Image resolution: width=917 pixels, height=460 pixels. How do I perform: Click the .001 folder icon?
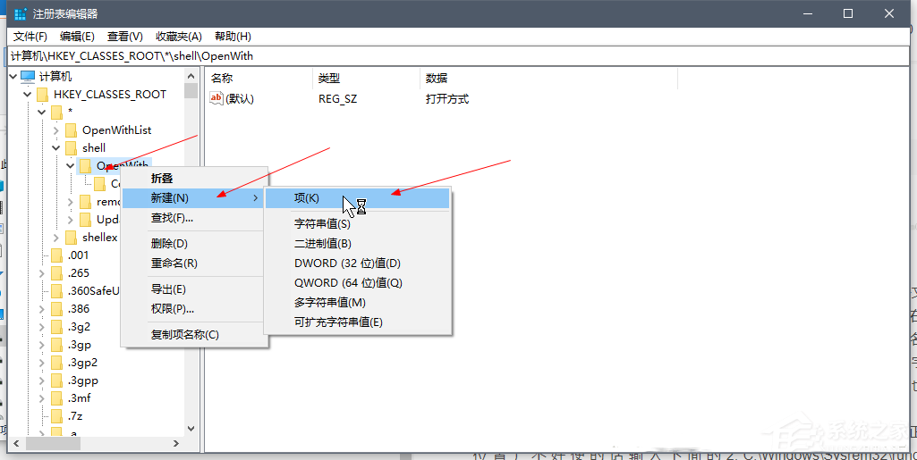(x=56, y=255)
